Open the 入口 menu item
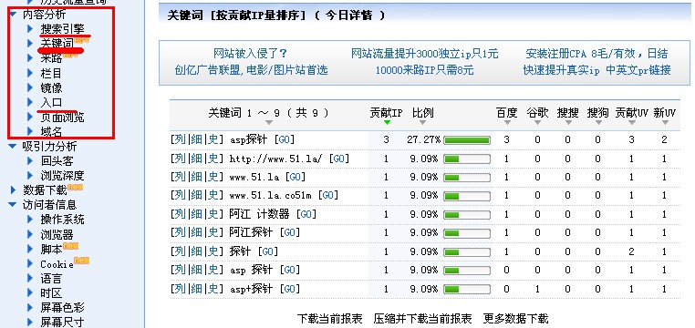The height and width of the screenshot is (328, 695). 51,102
